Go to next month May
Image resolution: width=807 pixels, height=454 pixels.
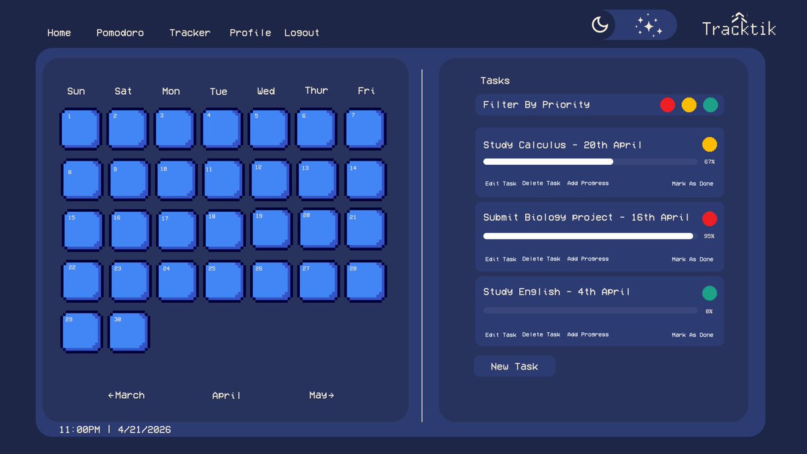click(321, 395)
